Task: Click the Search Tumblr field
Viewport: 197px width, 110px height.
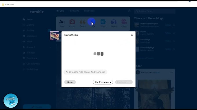Action: point(154,12)
